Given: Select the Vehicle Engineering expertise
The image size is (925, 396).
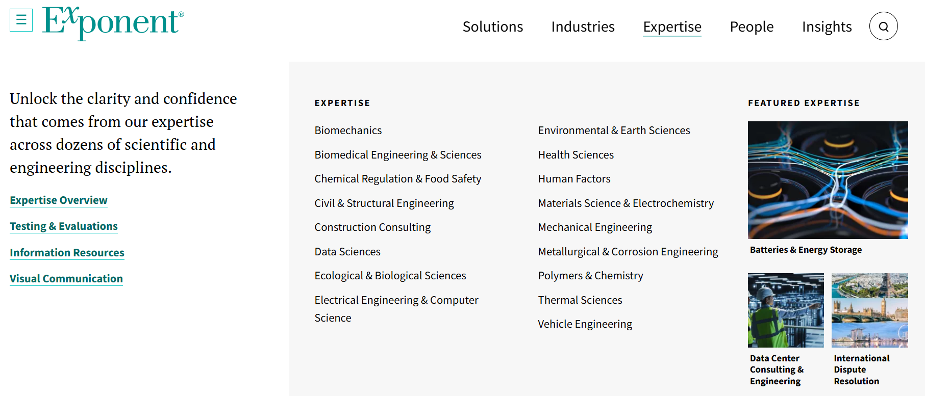Looking at the screenshot, I should [585, 324].
